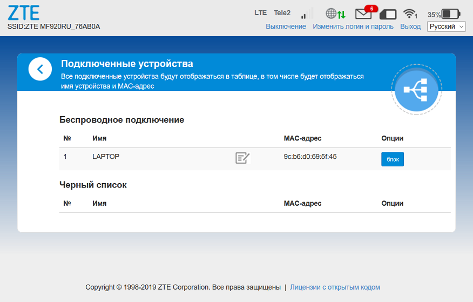
Task: Click the Wi-Fi connected clients icon
Action: (x=410, y=14)
